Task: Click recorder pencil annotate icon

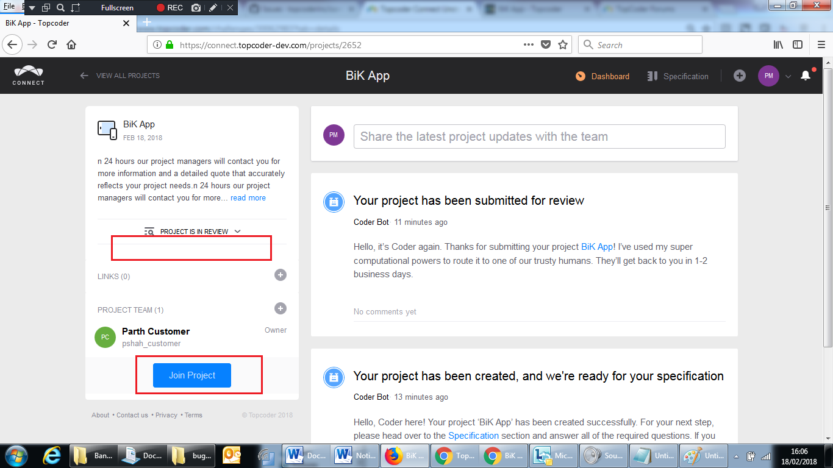Action: point(212,8)
